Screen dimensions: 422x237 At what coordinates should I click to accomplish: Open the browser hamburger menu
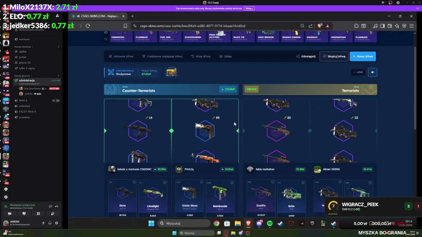tap(411, 26)
